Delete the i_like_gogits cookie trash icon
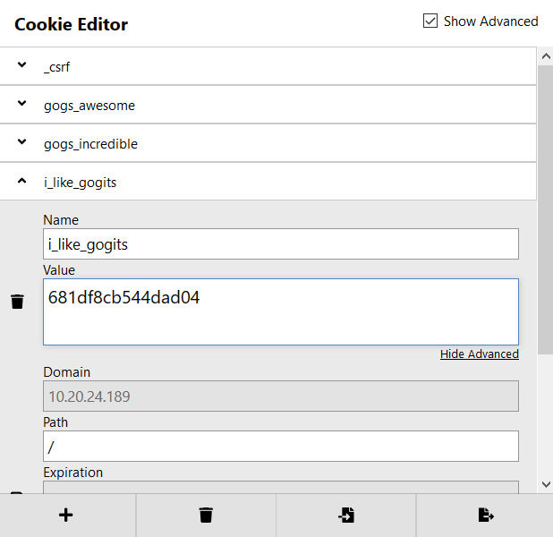The width and height of the screenshot is (553, 537). (x=17, y=302)
